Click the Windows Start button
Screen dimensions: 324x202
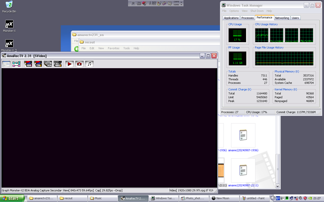coord(12,198)
